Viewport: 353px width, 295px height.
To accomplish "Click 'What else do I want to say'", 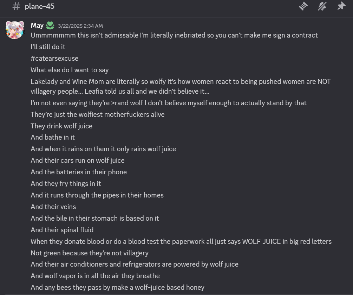I will (70, 70).
